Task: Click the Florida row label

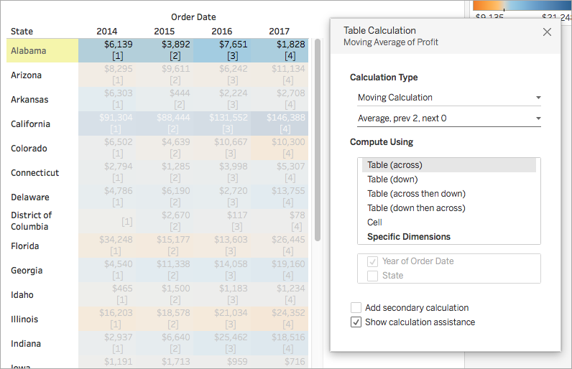Action: [25, 246]
